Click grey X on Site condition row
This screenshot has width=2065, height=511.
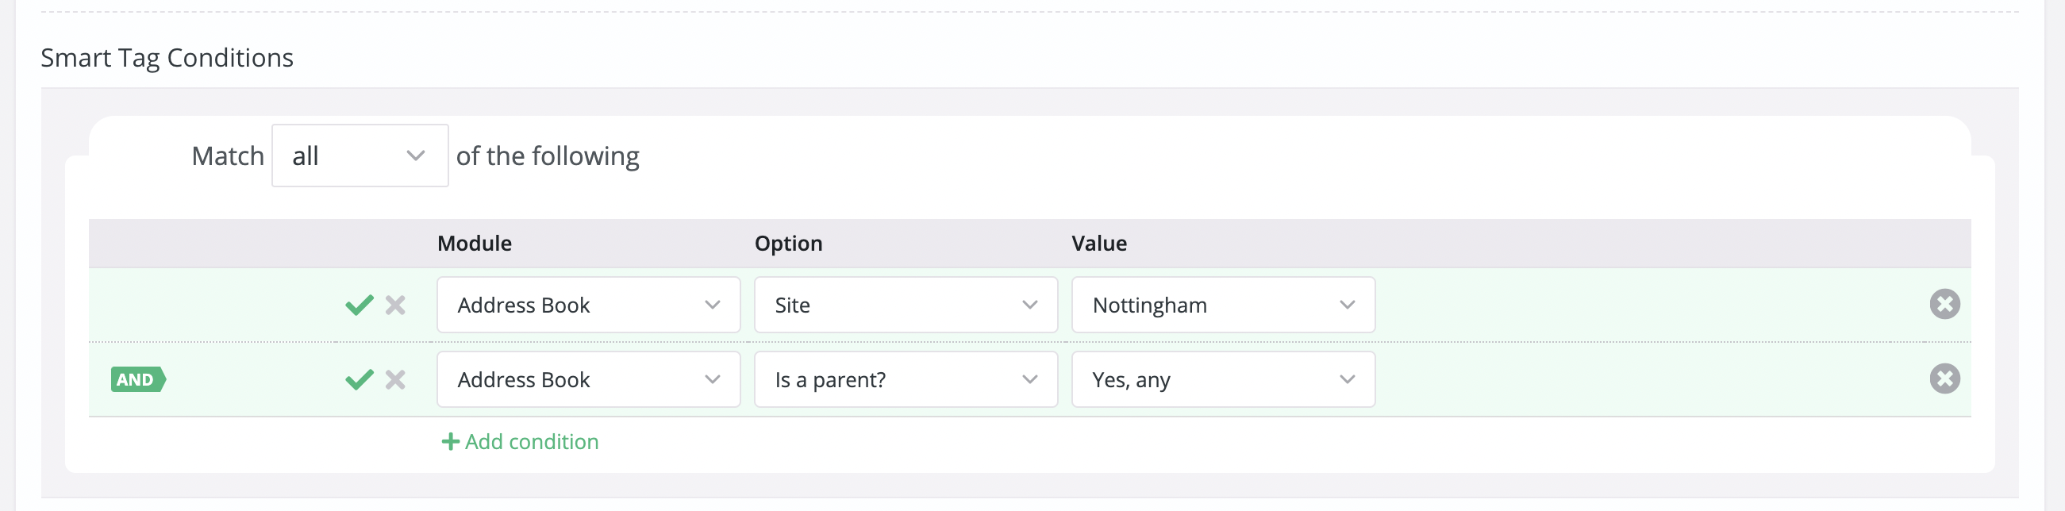pyautogui.click(x=395, y=305)
